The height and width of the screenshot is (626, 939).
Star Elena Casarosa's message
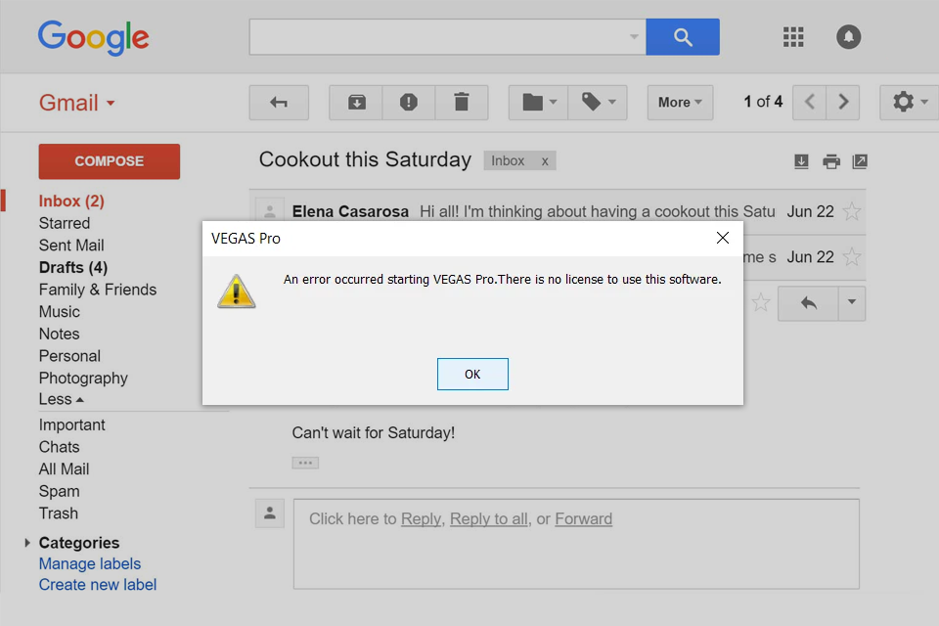pyautogui.click(x=852, y=211)
